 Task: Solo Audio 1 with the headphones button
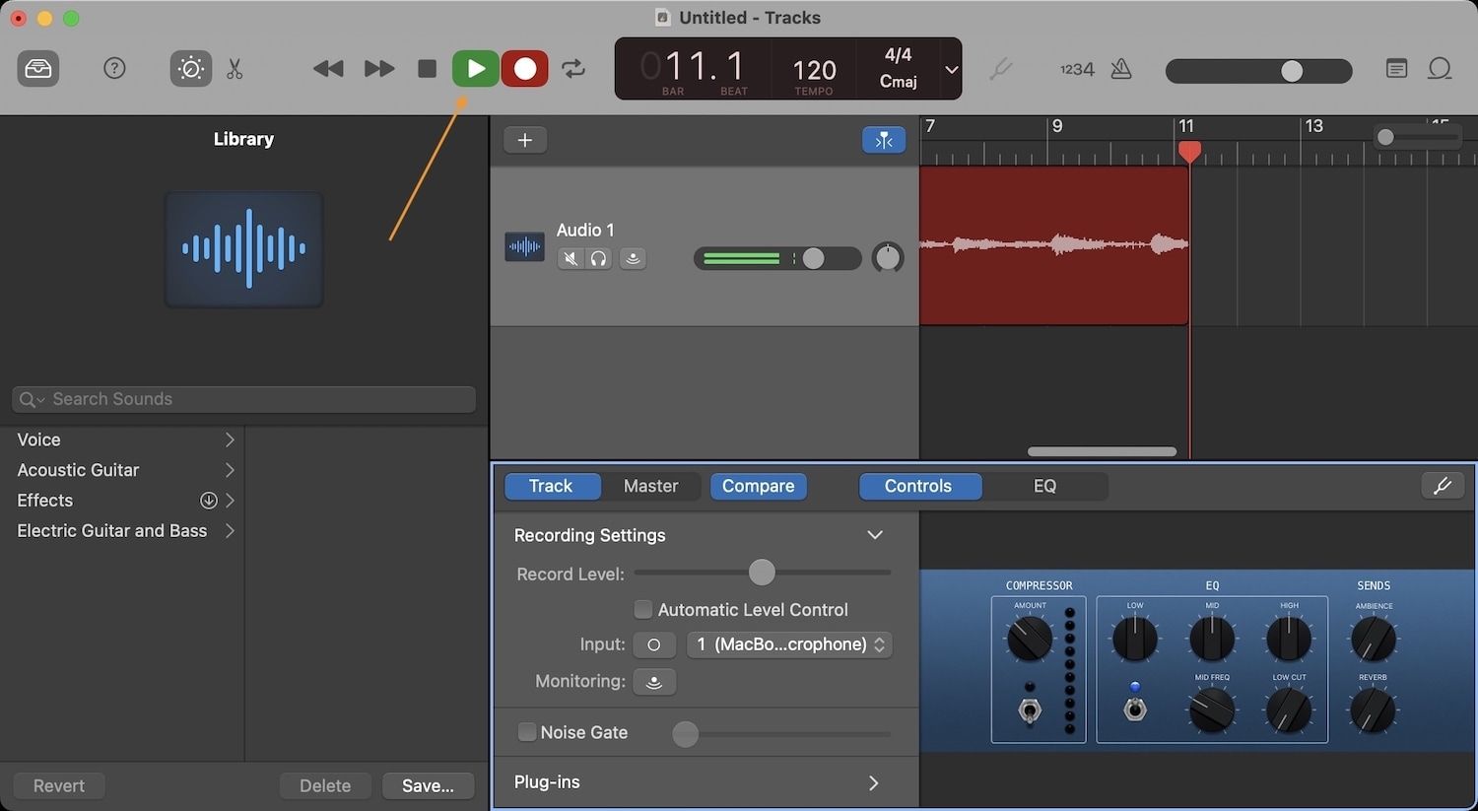pyautogui.click(x=598, y=259)
